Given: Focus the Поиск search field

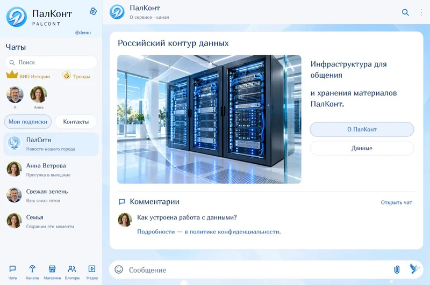Looking at the screenshot, I should pyautogui.click(x=51, y=62).
